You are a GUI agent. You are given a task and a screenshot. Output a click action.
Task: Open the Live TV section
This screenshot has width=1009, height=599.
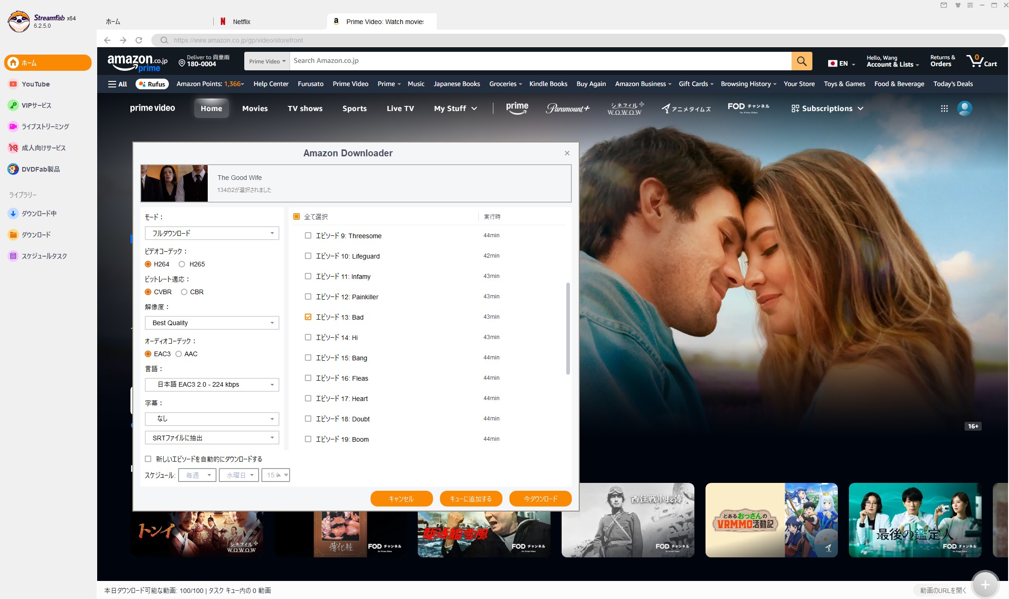pos(400,108)
